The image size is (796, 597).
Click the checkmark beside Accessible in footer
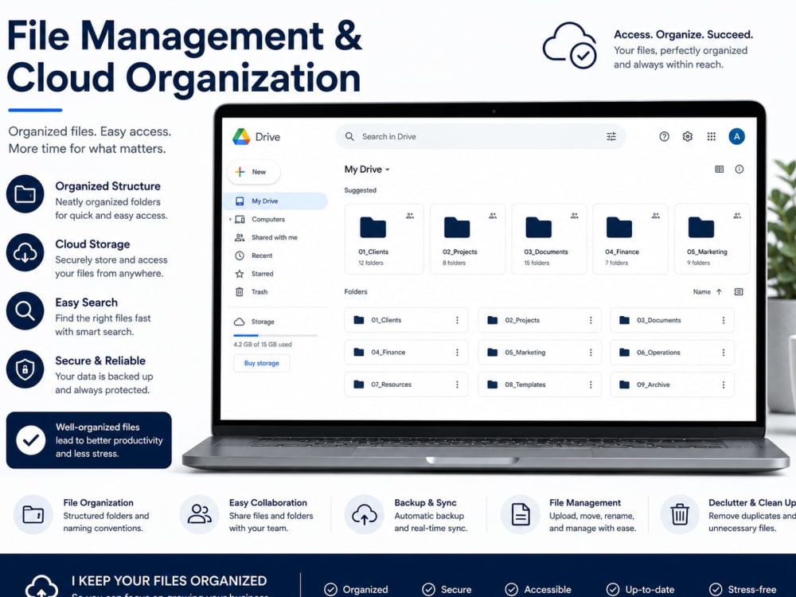pos(512,589)
